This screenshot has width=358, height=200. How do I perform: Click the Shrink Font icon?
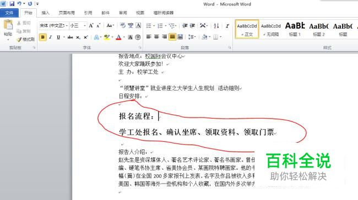[99, 25]
